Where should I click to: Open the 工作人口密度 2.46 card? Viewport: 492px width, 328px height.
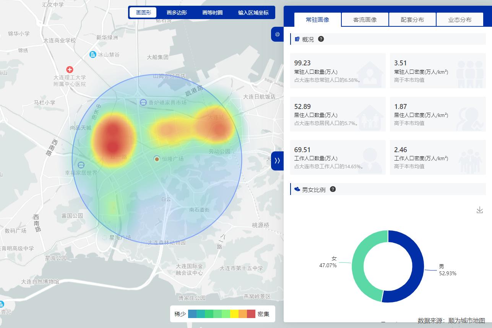pyautogui.click(x=438, y=157)
